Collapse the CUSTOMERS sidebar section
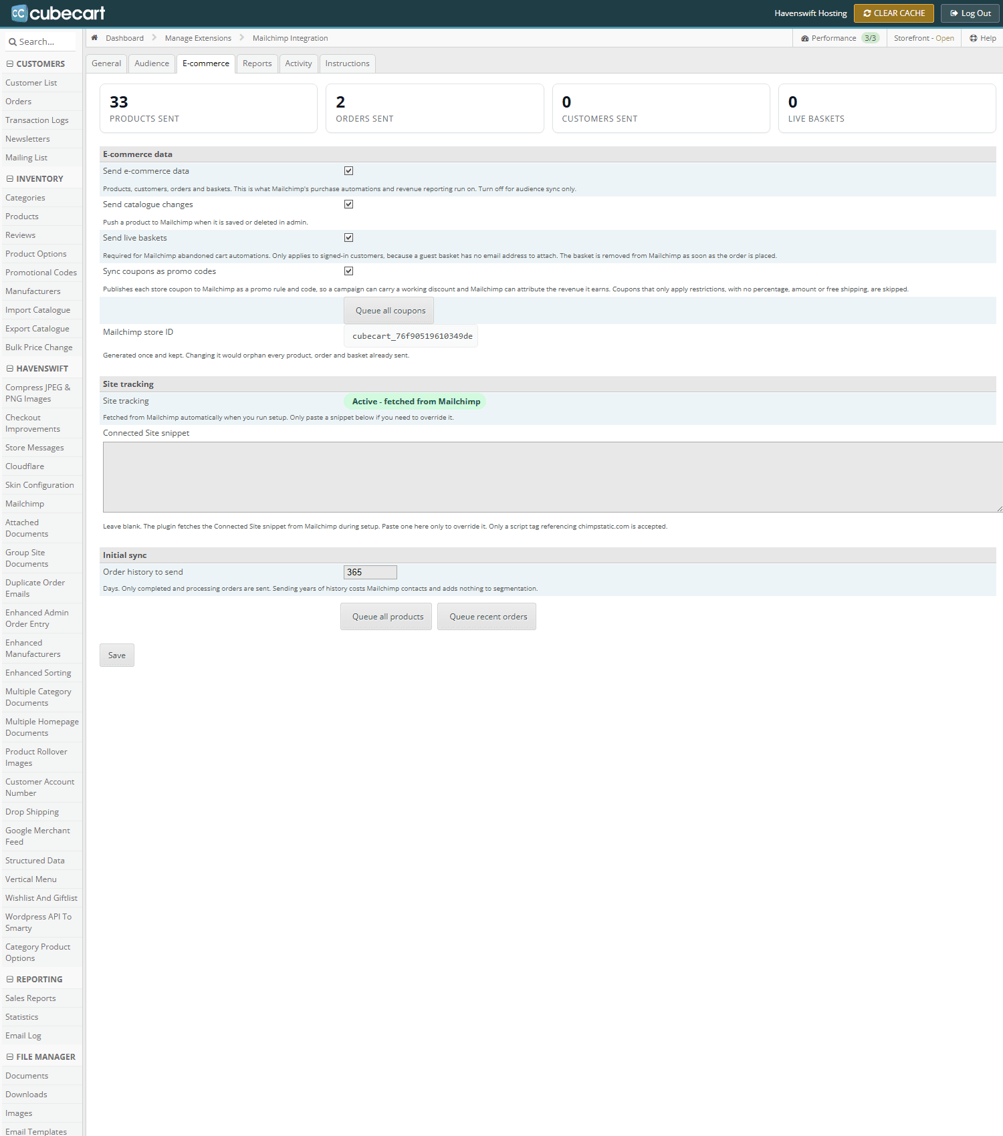Viewport: 1003px width, 1136px height. (10, 64)
